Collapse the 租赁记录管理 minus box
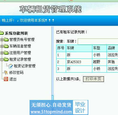This screenshot has height=115, width=118. (x=2, y=59)
